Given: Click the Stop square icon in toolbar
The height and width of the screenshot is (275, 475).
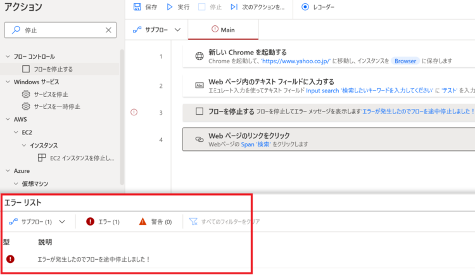Looking at the screenshot, I should pos(202,7).
